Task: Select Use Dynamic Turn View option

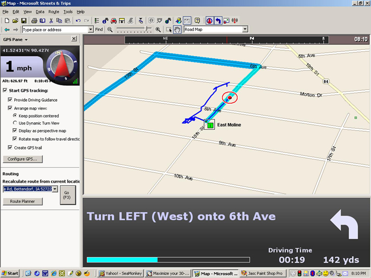Action: click(15, 123)
